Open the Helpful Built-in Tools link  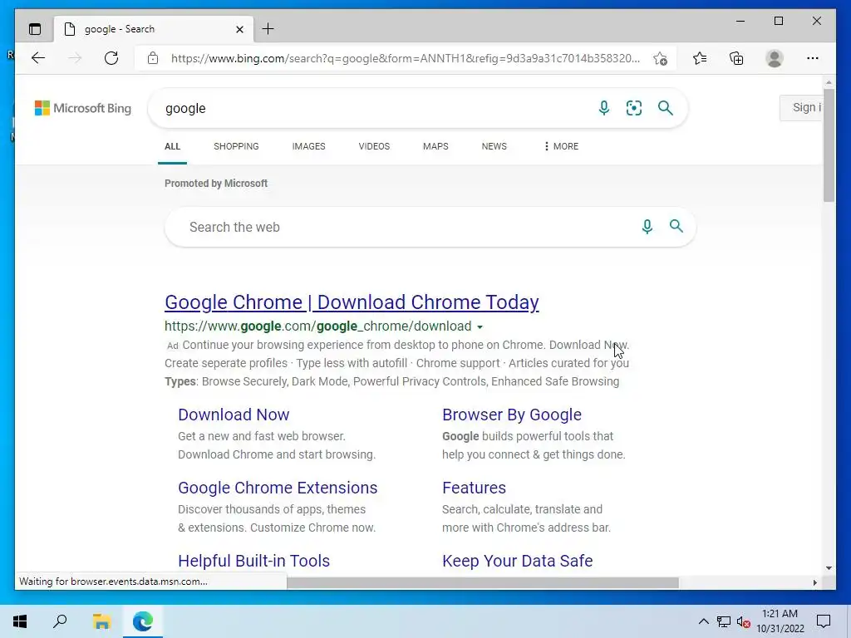[254, 561]
